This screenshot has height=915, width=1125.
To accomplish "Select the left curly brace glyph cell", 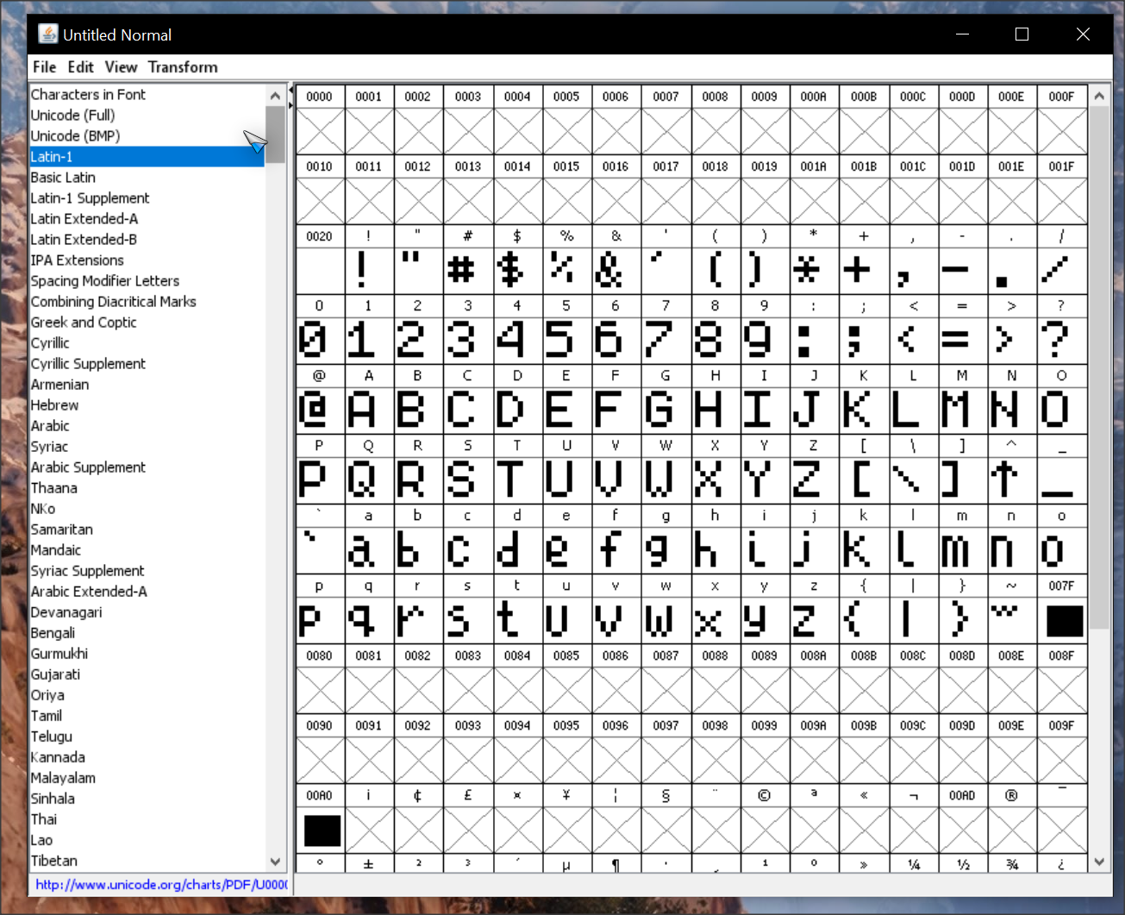I will coord(864,620).
